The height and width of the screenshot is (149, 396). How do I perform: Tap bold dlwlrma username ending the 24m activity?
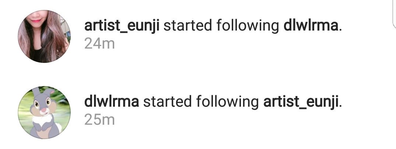click(311, 25)
